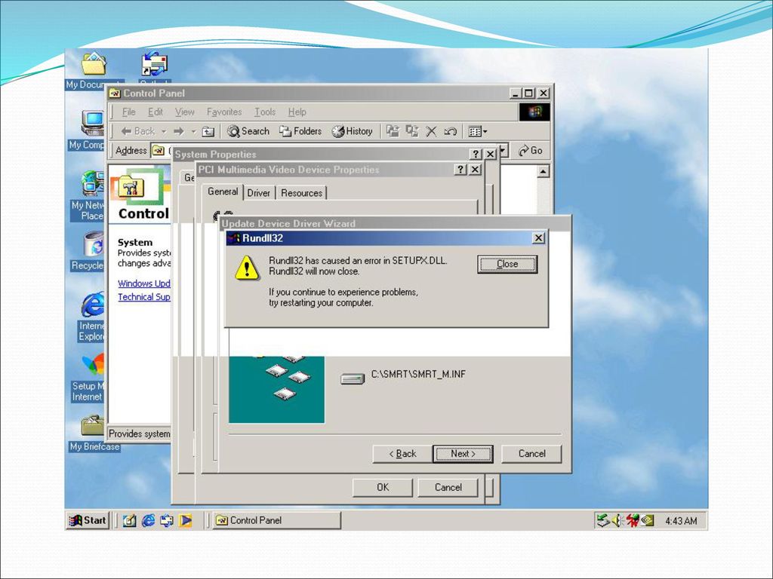Click Next in Update Device Driver Wizard

click(x=463, y=454)
